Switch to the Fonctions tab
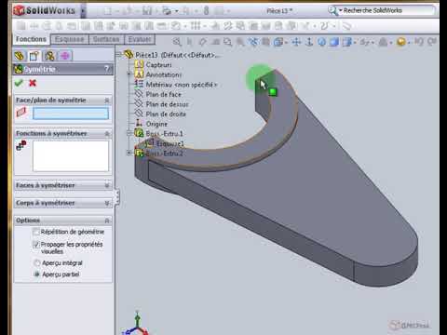447x335 pixels. (31, 39)
